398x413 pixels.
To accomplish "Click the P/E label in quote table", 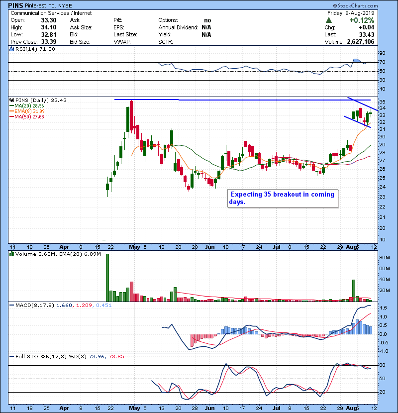I will (x=118, y=20).
